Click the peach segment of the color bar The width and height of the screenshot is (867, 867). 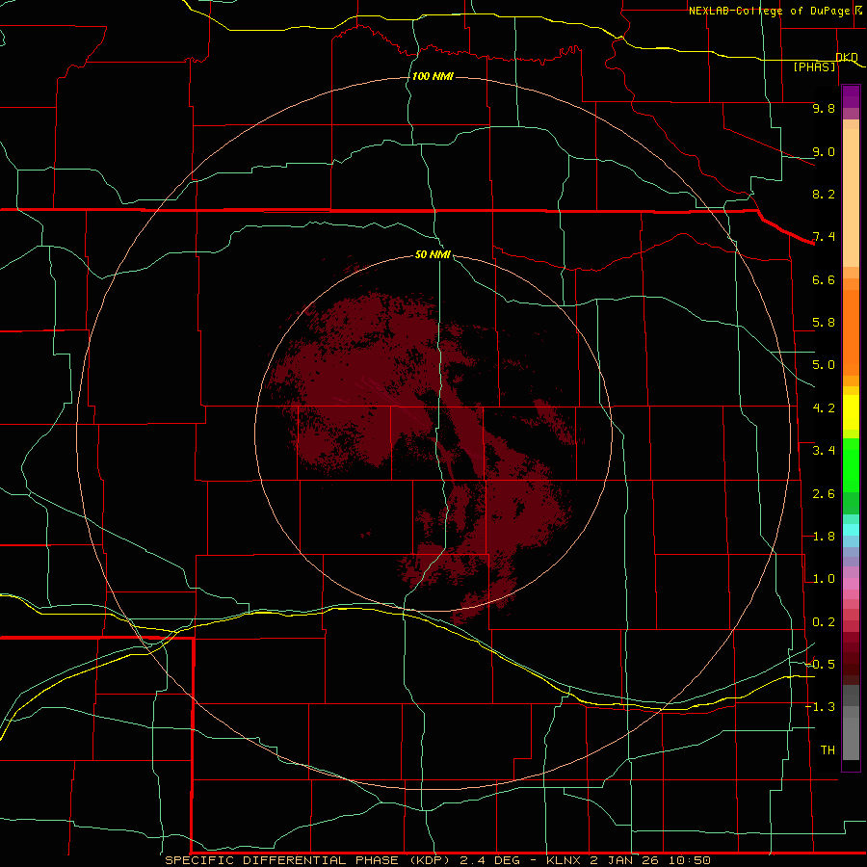pyautogui.click(x=851, y=197)
